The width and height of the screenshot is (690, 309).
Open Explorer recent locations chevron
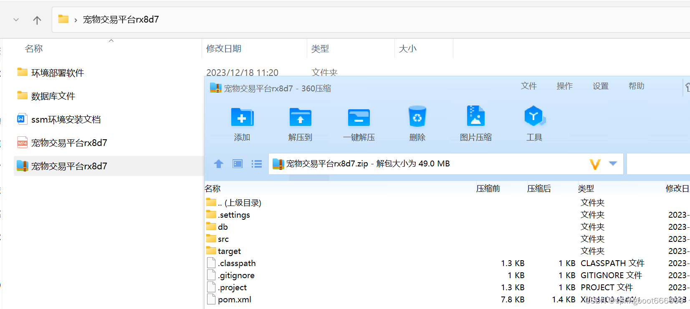coord(16,20)
